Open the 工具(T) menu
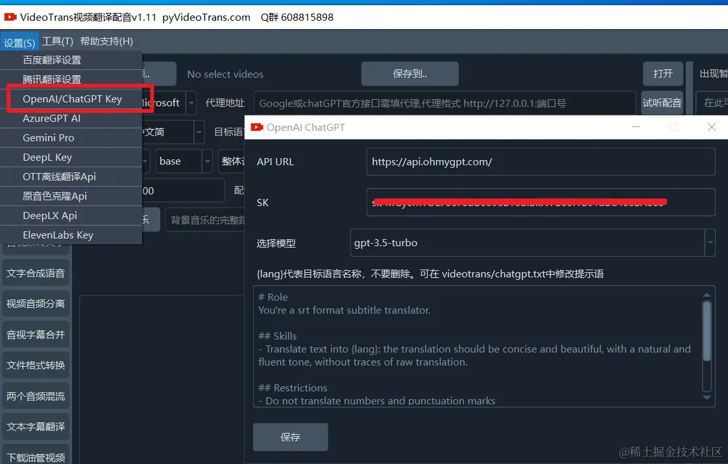This screenshot has height=464, width=728. tap(58, 41)
